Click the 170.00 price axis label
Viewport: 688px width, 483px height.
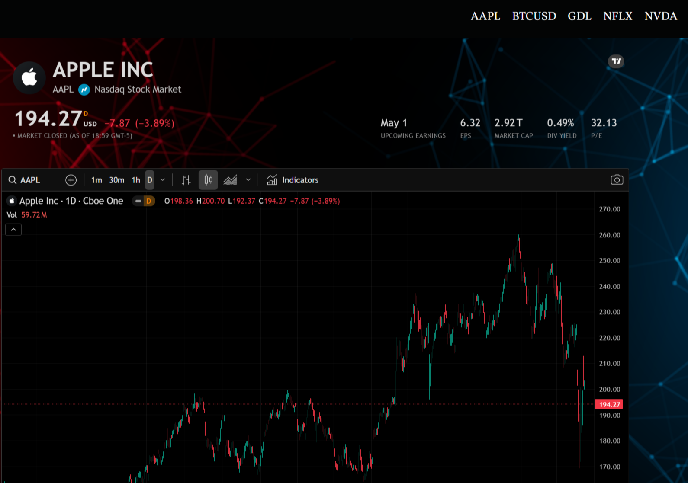point(610,467)
